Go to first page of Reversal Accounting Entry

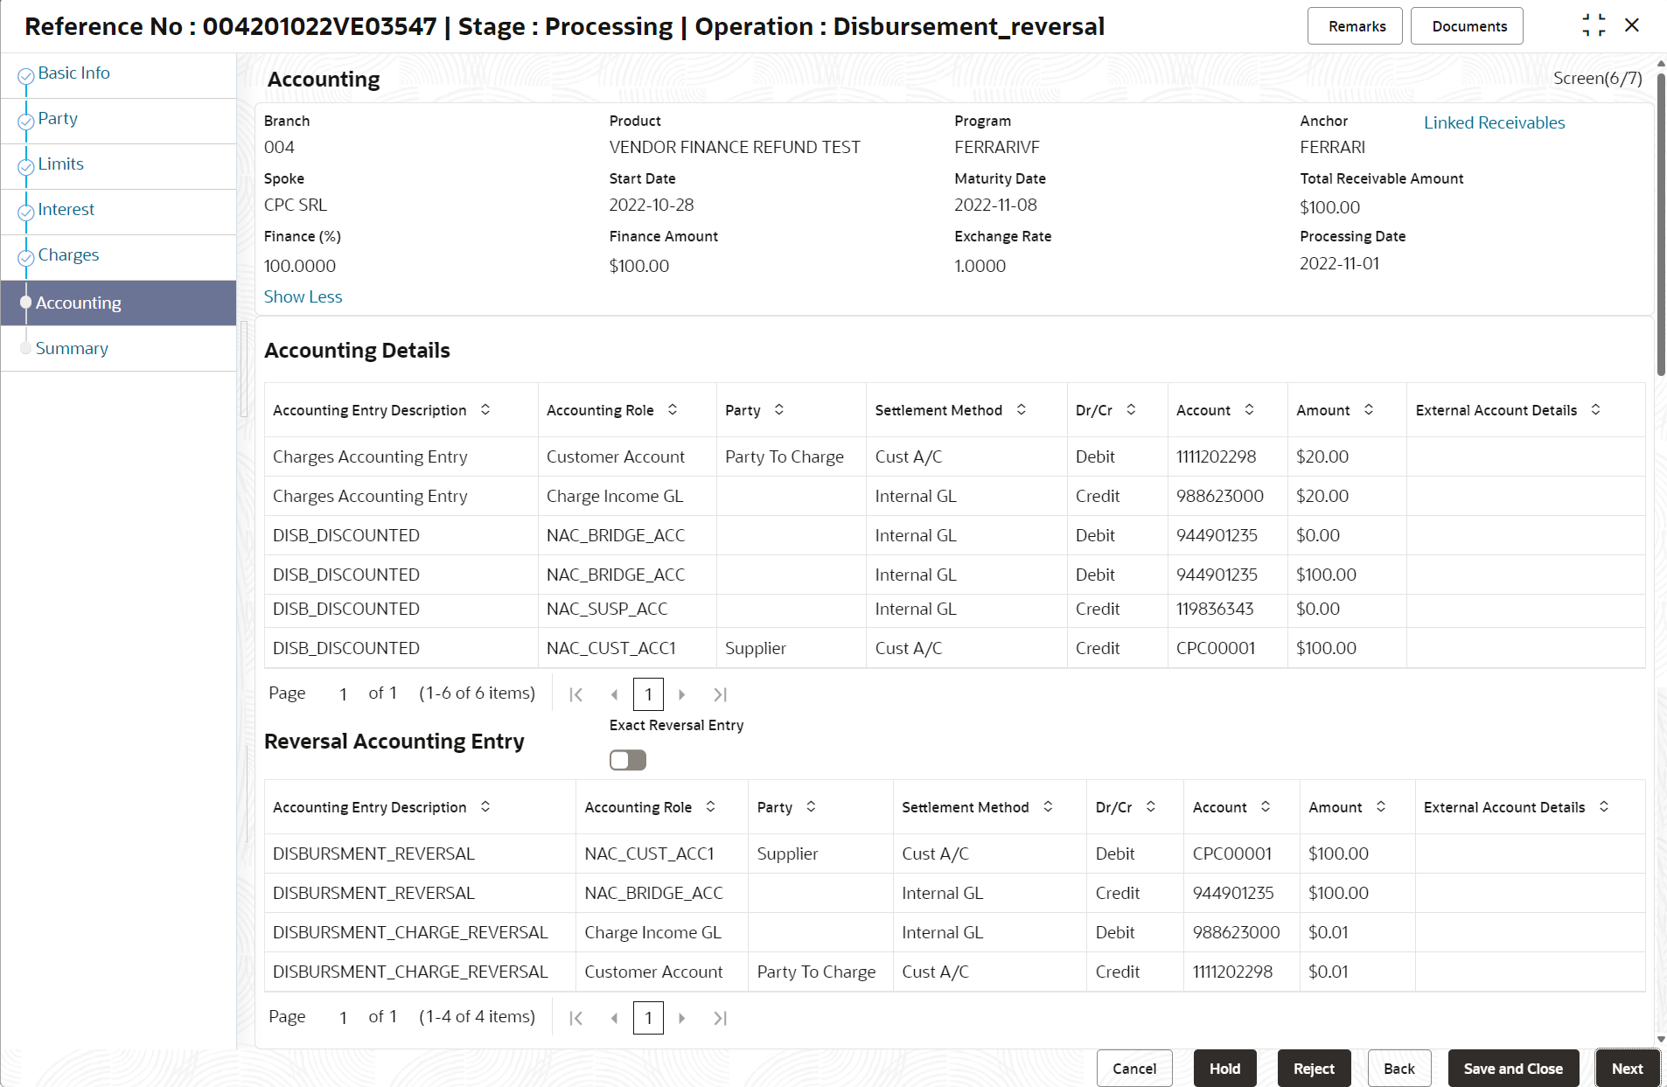coord(575,1018)
